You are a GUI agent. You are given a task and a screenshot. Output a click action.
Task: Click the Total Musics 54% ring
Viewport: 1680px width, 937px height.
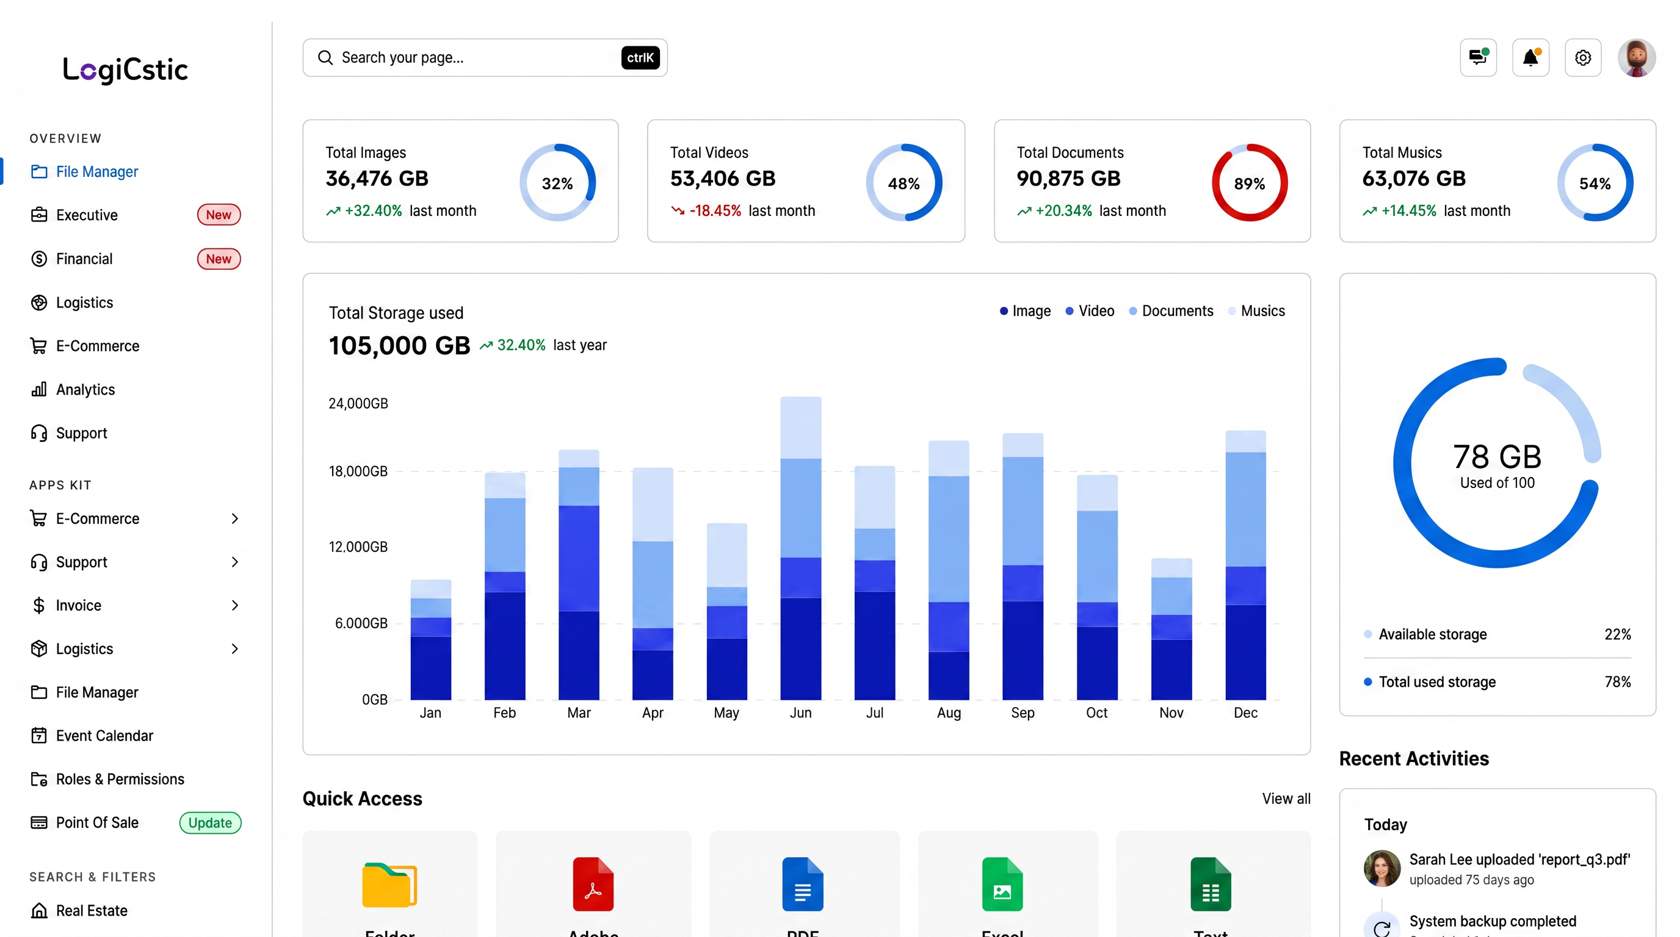1595,182
